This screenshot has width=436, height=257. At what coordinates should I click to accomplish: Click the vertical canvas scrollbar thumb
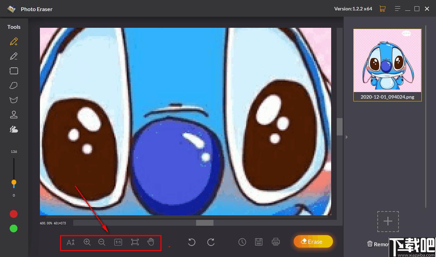click(340, 127)
